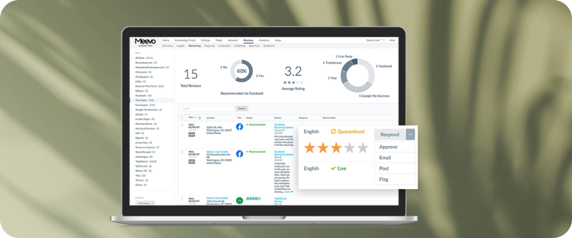The image size is (572, 238).
Task: Check the box for 2224 I St review
Action: pos(182,124)
